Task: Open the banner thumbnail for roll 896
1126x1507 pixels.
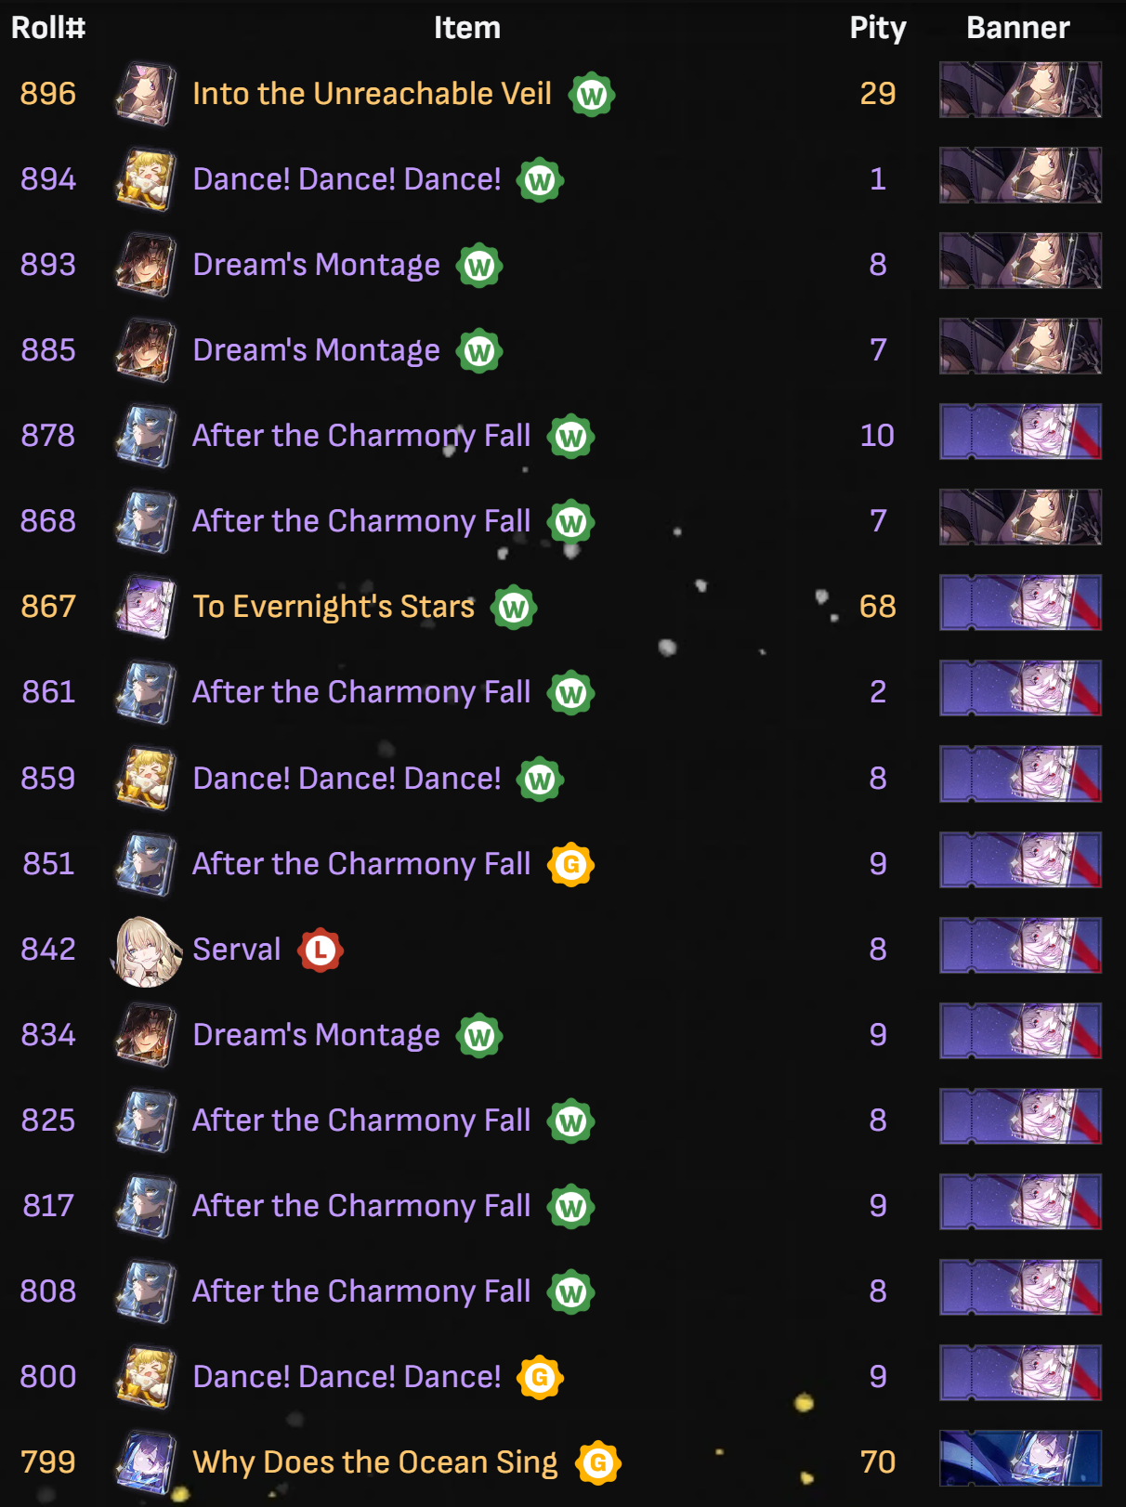Action: click(x=1020, y=90)
